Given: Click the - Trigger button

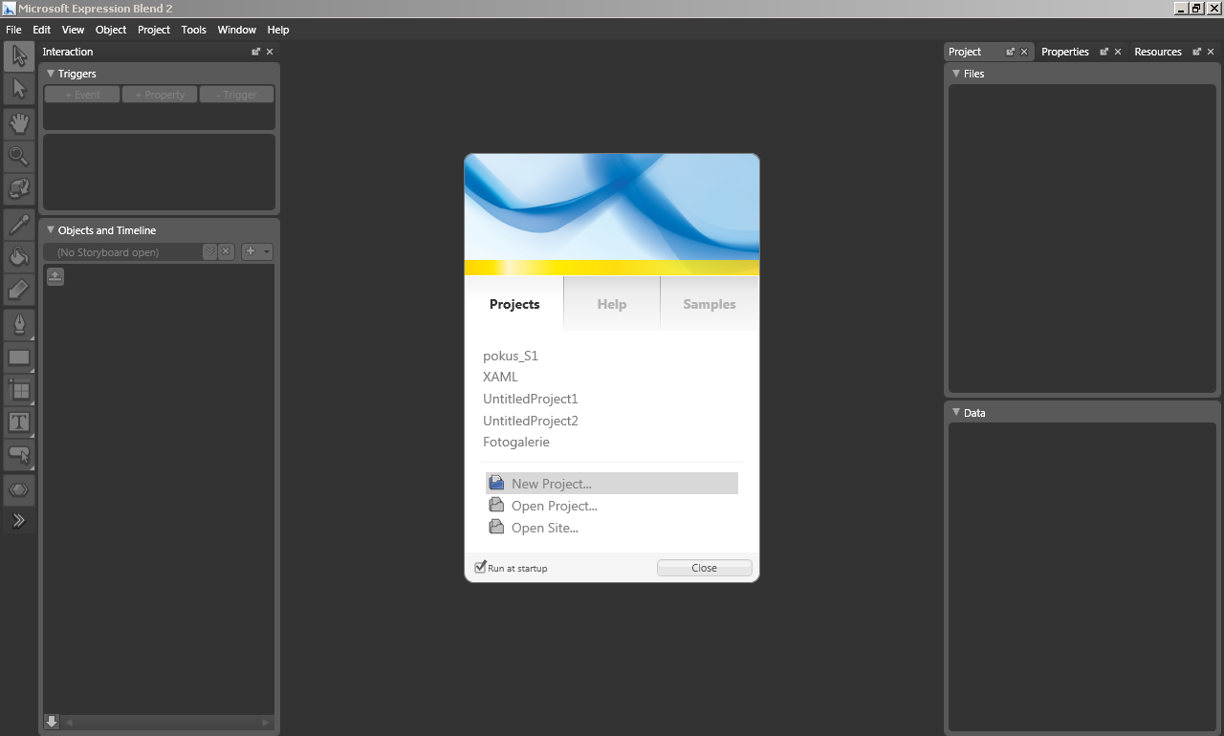Looking at the screenshot, I should coord(236,95).
